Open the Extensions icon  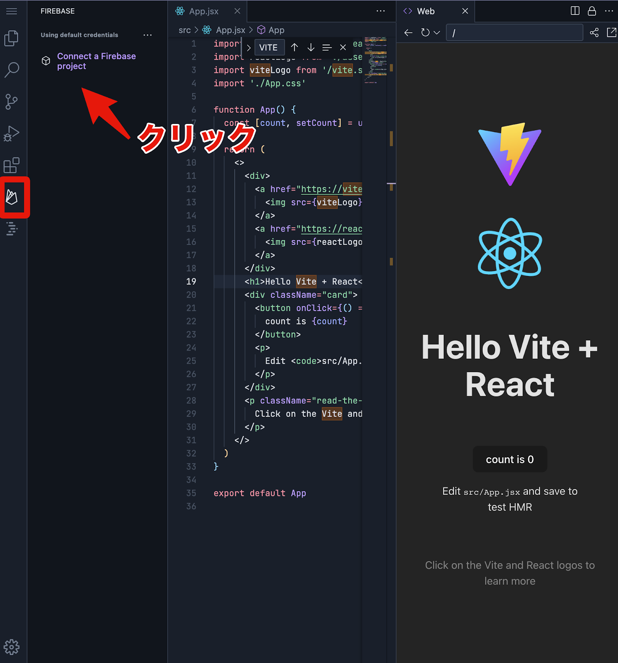[x=12, y=165]
